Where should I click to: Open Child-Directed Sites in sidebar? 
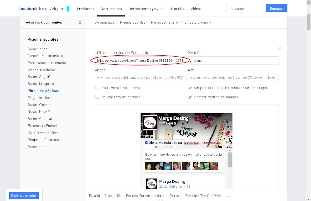point(43,133)
